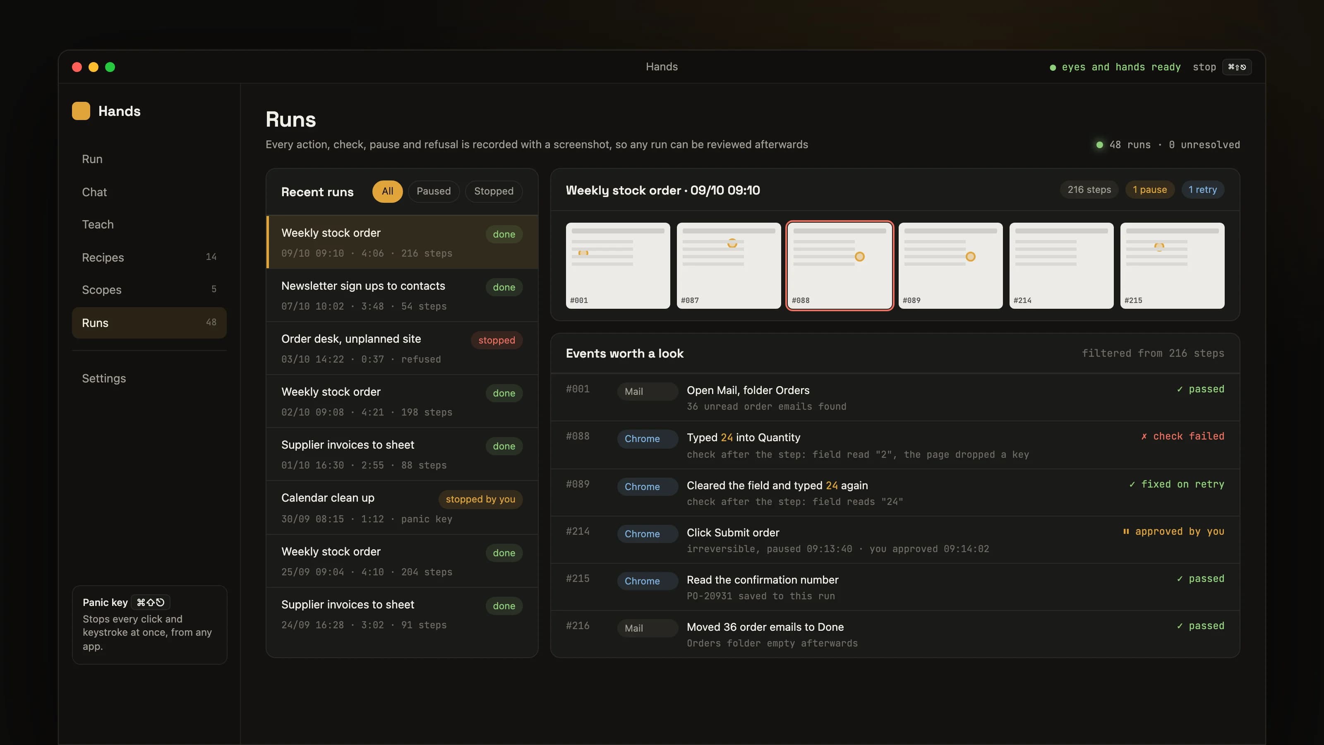
Task: Open Scopes in the sidebar
Action: coord(149,289)
